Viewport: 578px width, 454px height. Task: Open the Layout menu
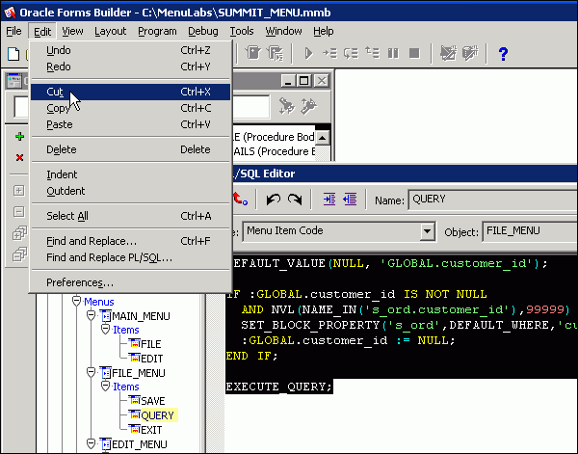[x=110, y=32]
